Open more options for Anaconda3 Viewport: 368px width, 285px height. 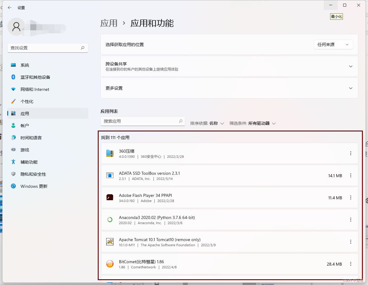(x=351, y=220)
